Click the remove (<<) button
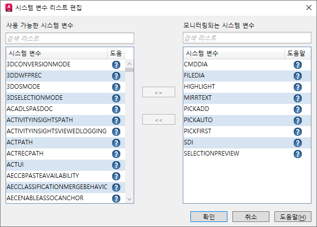Image resolution: width=317 pixels, height=227 pixels. tap(158, 120)
